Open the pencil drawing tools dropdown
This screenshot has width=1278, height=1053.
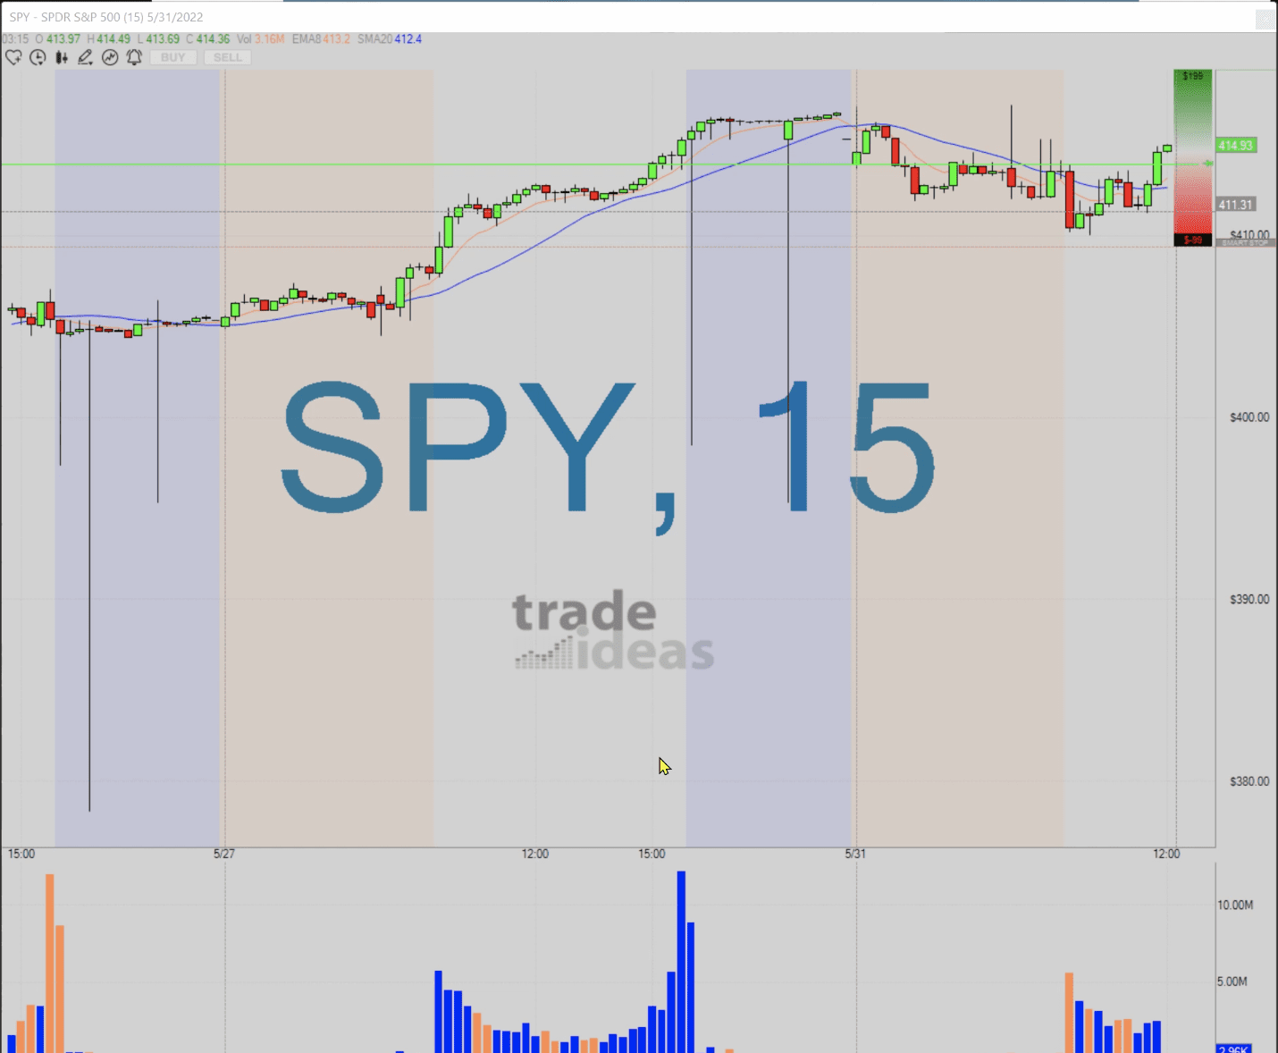click(86, 57)
